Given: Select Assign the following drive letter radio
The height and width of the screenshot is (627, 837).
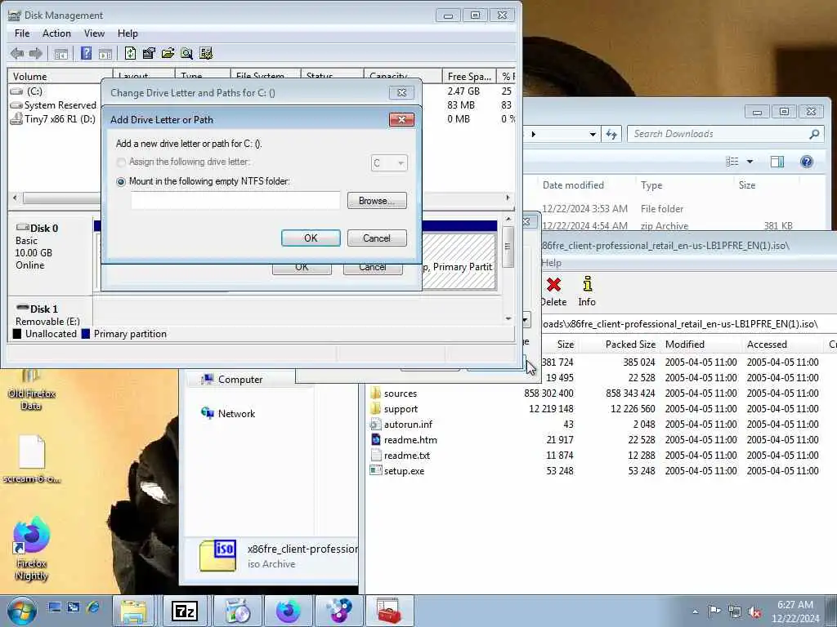Looking at the screenshot, I should 121,162.
